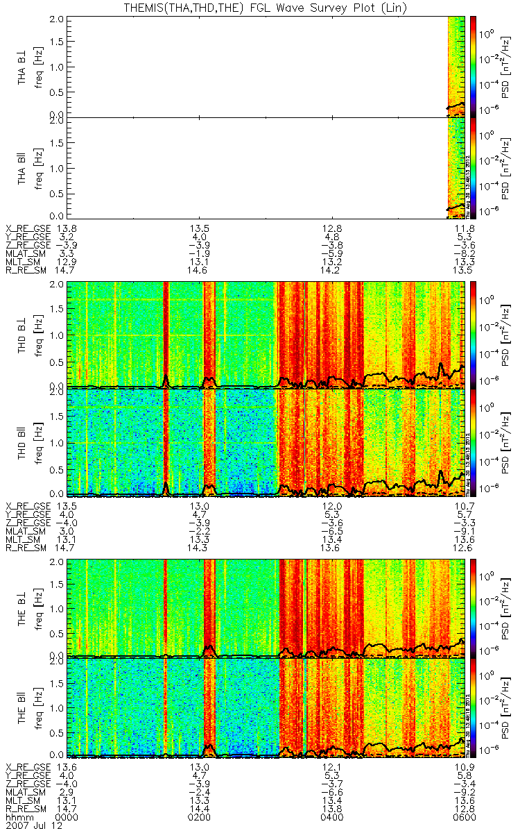Click the THE B⊥ PSD color bar
This screenshot has width=520, height=833.
pyautogui.click(x=474, y=607)
